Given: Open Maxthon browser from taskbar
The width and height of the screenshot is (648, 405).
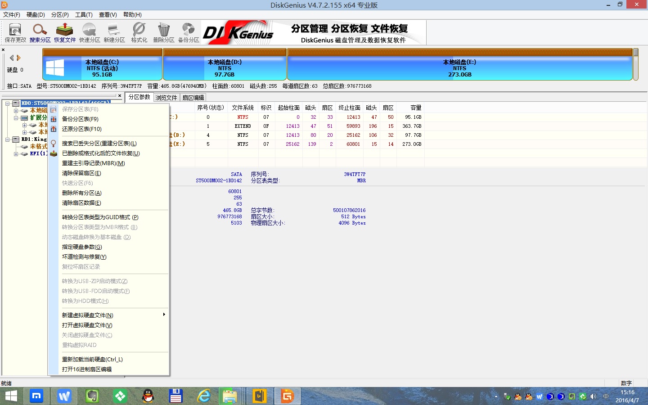Looking at the screenshot, I should pyautogui.click(x=36, y=396).
